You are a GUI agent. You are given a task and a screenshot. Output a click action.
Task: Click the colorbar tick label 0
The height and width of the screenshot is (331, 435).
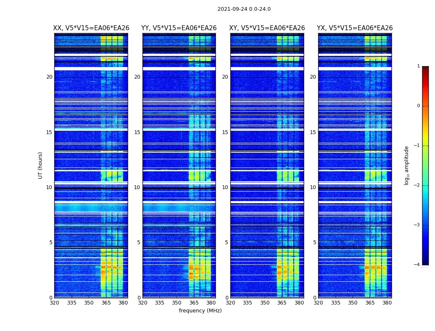click(418, 106)
